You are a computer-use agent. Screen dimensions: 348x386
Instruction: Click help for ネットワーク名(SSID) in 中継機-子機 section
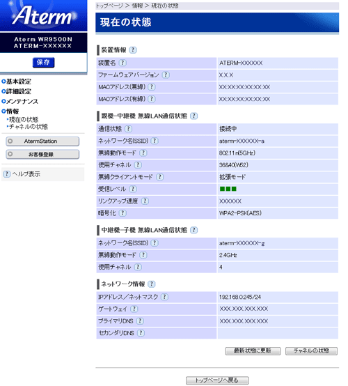pos(155,243)
